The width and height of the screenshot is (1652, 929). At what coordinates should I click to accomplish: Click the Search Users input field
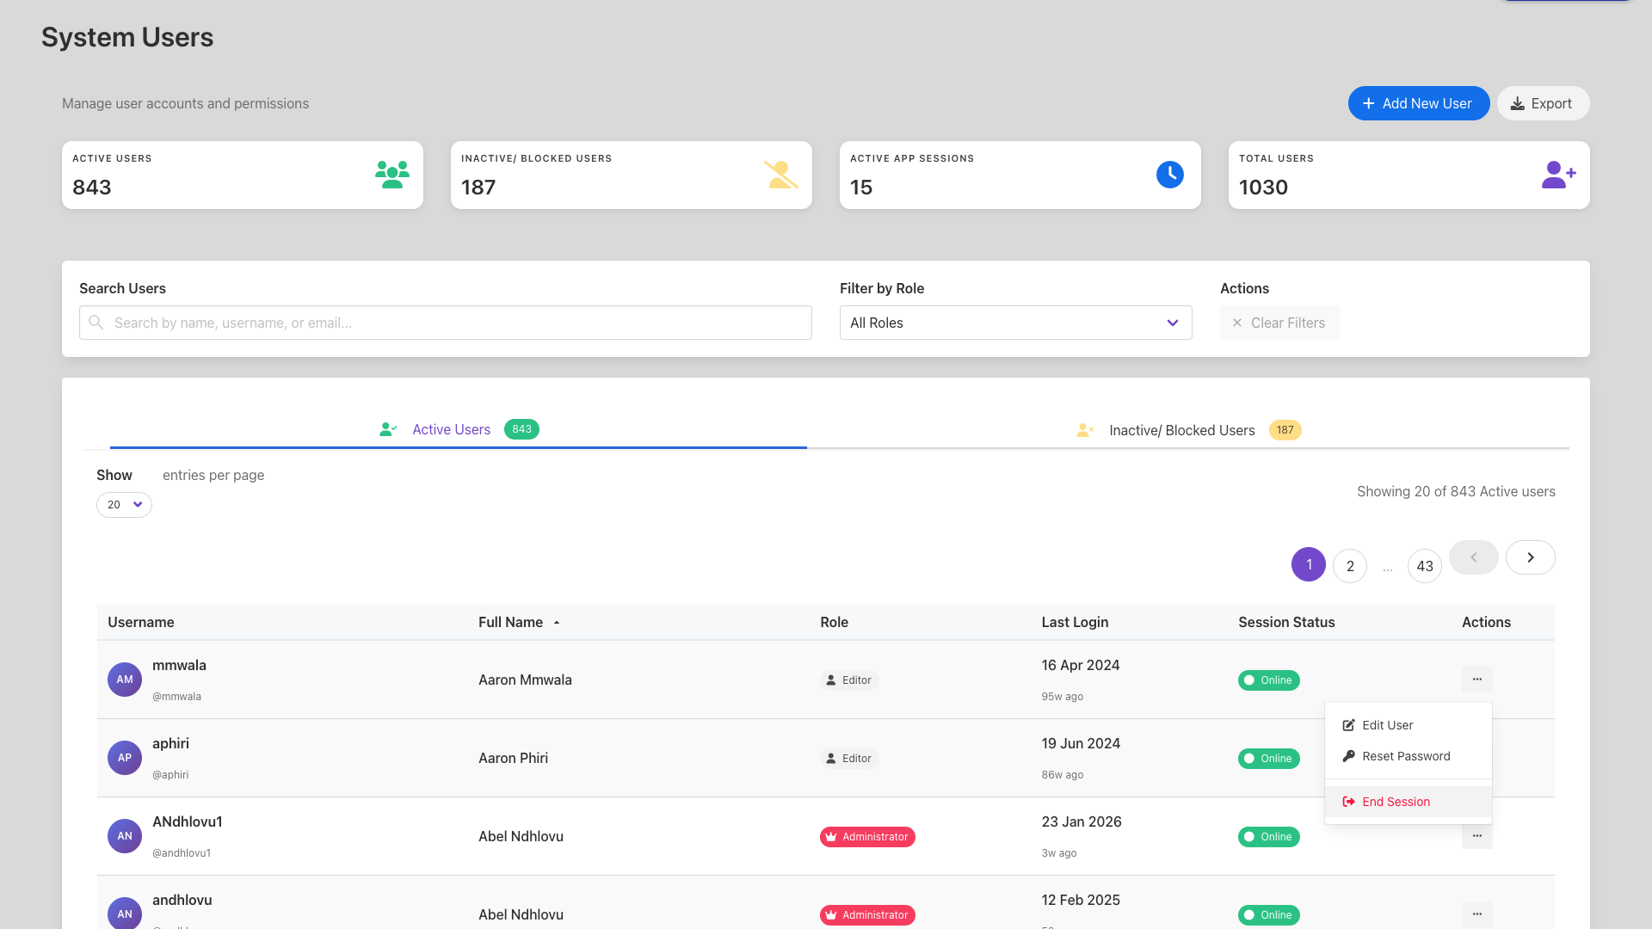pyautogui.click(x=446, y=323)
